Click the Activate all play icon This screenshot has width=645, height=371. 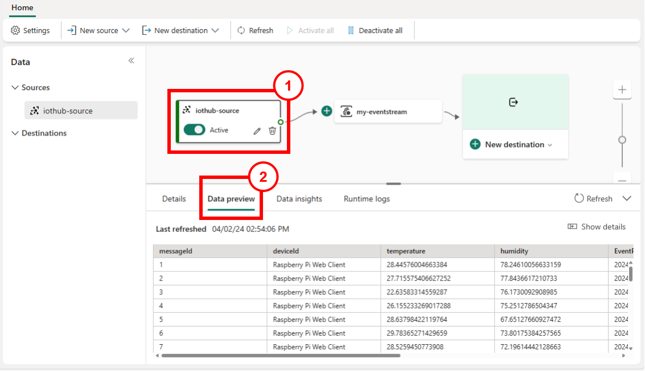290,30
